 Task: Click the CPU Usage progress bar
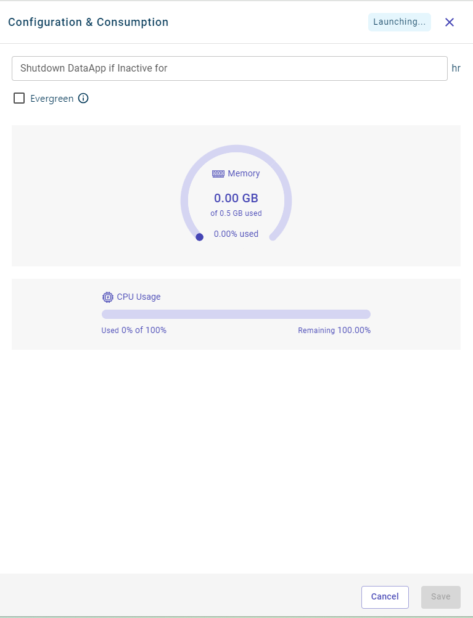click(236, 314)
